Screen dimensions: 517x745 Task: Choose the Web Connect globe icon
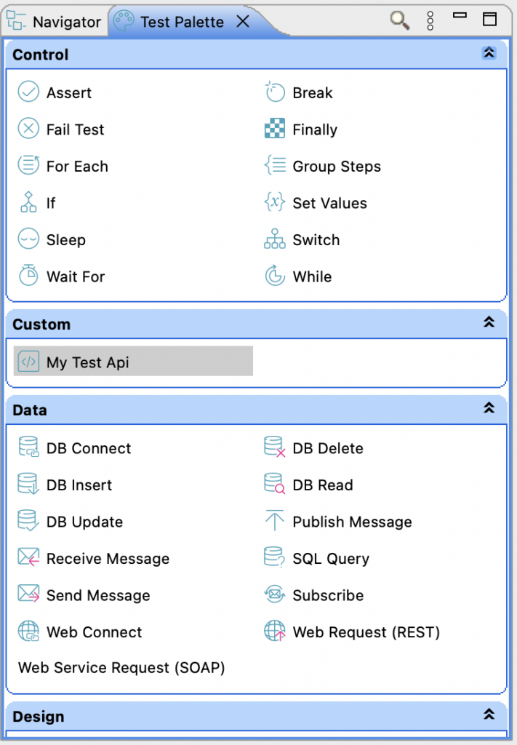tap(28, 631)
